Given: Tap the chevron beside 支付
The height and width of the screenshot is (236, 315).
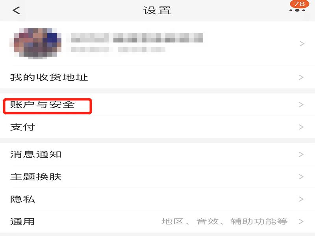Looking at the screenshot, I should point(301,127).
